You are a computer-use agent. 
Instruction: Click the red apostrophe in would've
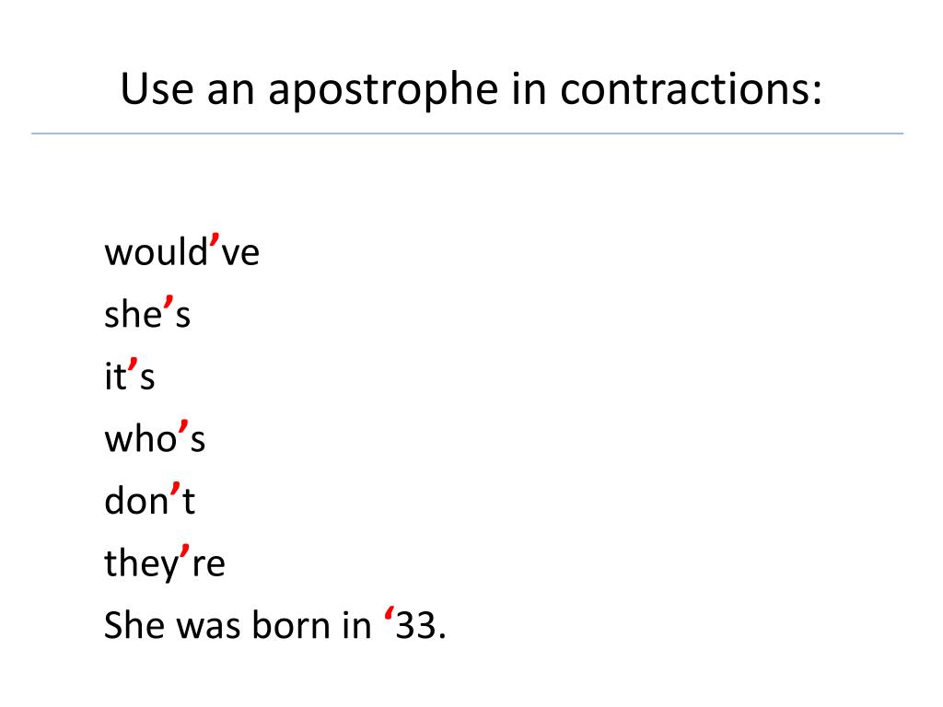pyautogui.click(x=215, y=240)
